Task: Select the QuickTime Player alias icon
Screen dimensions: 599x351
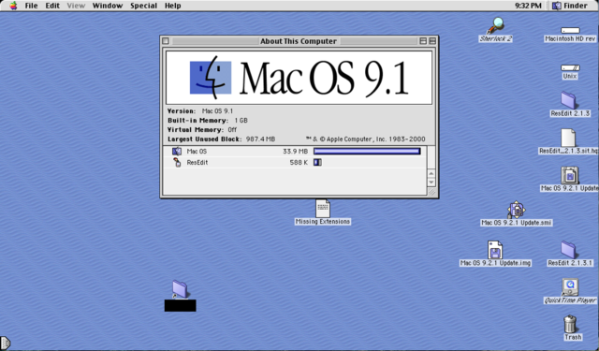Action: [x=570, y=286]
